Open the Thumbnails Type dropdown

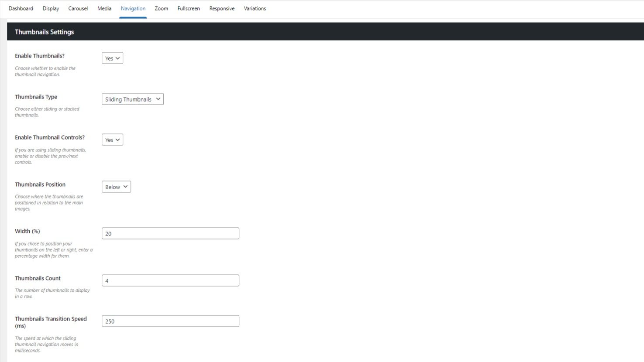132,99
